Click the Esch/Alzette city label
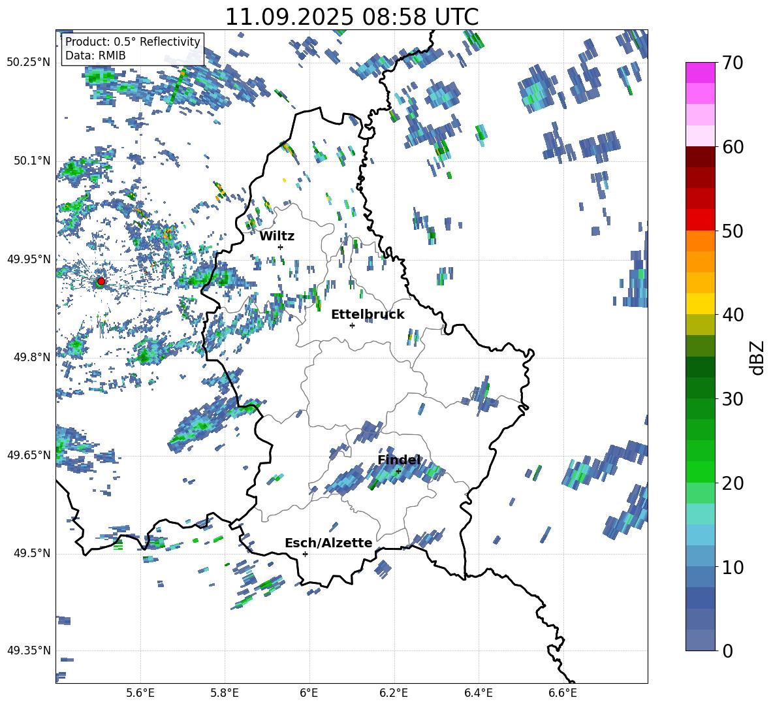Viewport: 773px width, 706px height. pyautogui.click(x=329, y=543)
